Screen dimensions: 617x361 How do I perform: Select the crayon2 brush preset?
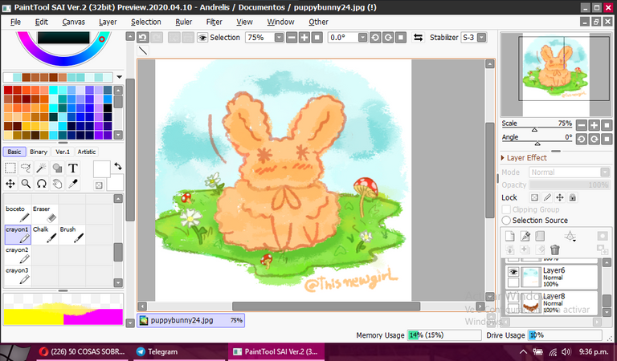18,254
